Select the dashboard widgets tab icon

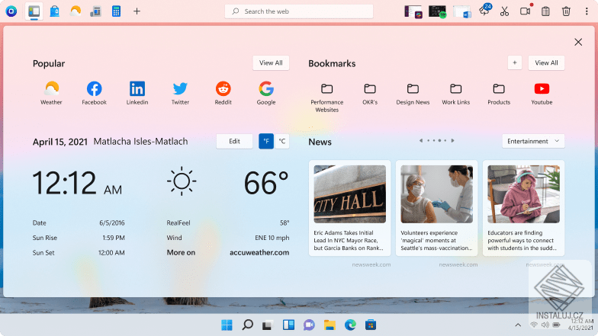point(34,11)
